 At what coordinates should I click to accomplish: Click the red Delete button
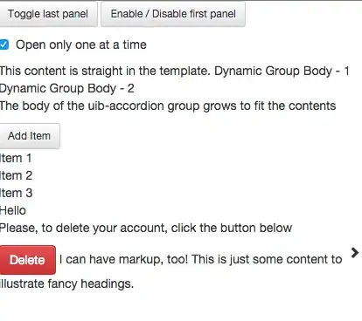point(27,260)
